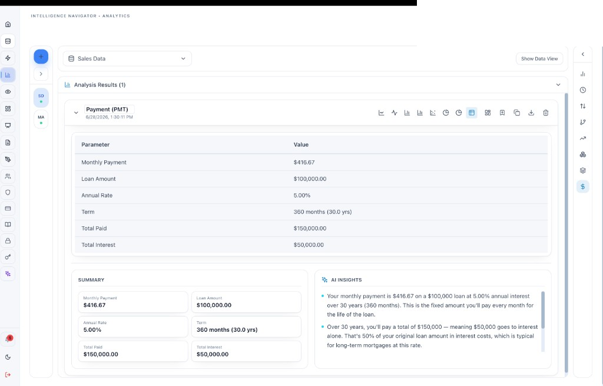Open the Sales Data dropdown
The width and height of the screenshot is (603, 386).
[127, 58]
